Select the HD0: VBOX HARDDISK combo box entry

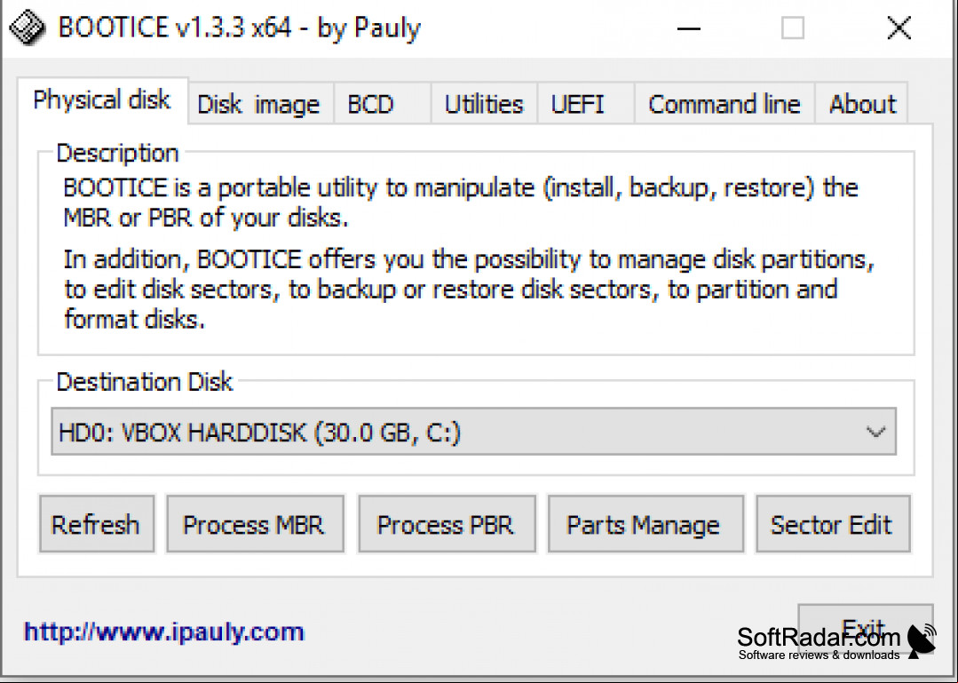[473, 432]
